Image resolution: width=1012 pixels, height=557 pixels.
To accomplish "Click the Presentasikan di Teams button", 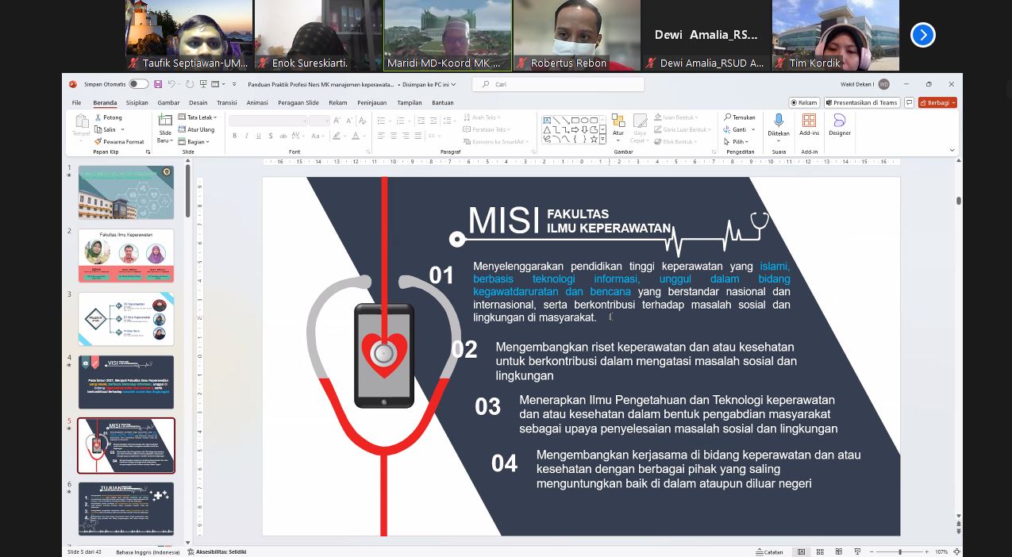I will coord(861,102).
